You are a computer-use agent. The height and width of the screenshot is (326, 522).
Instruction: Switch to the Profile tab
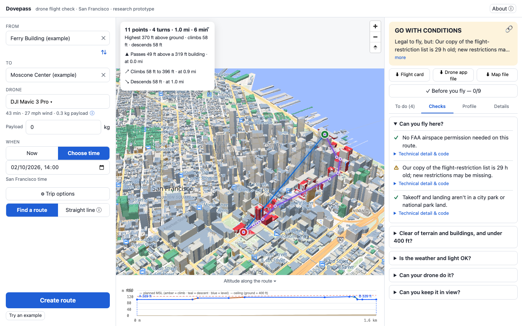coord(469,106)
